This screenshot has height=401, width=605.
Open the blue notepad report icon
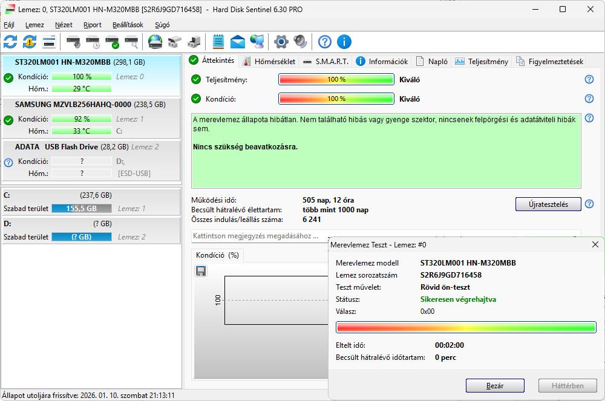tap(218, 42)
